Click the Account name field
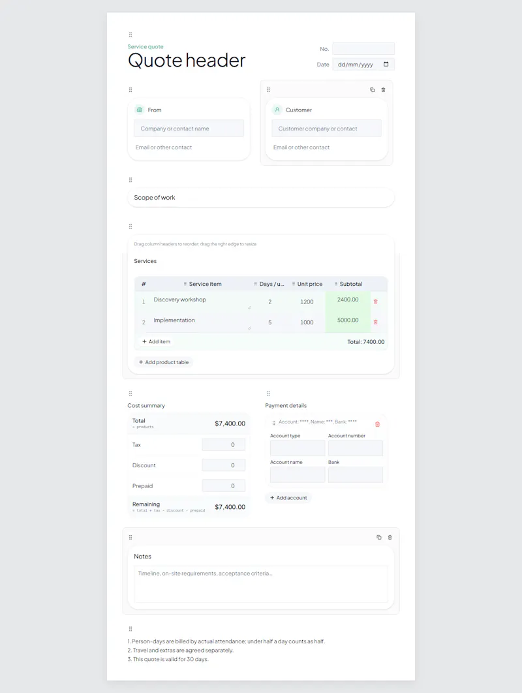Screen dimensions: 522x693 click(x=298, y=474)
